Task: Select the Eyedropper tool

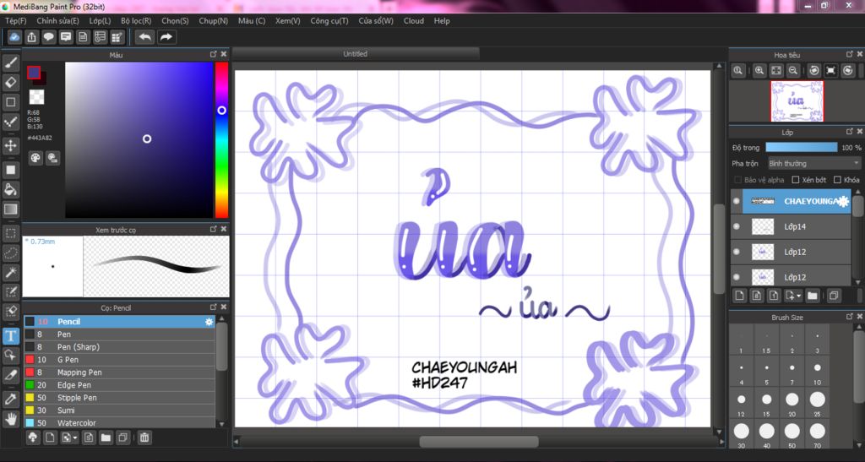Action: (x=10, y=399)
